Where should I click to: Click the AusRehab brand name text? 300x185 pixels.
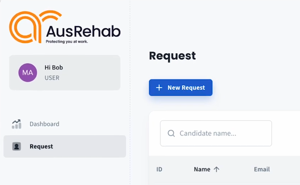tap(83, 31)
